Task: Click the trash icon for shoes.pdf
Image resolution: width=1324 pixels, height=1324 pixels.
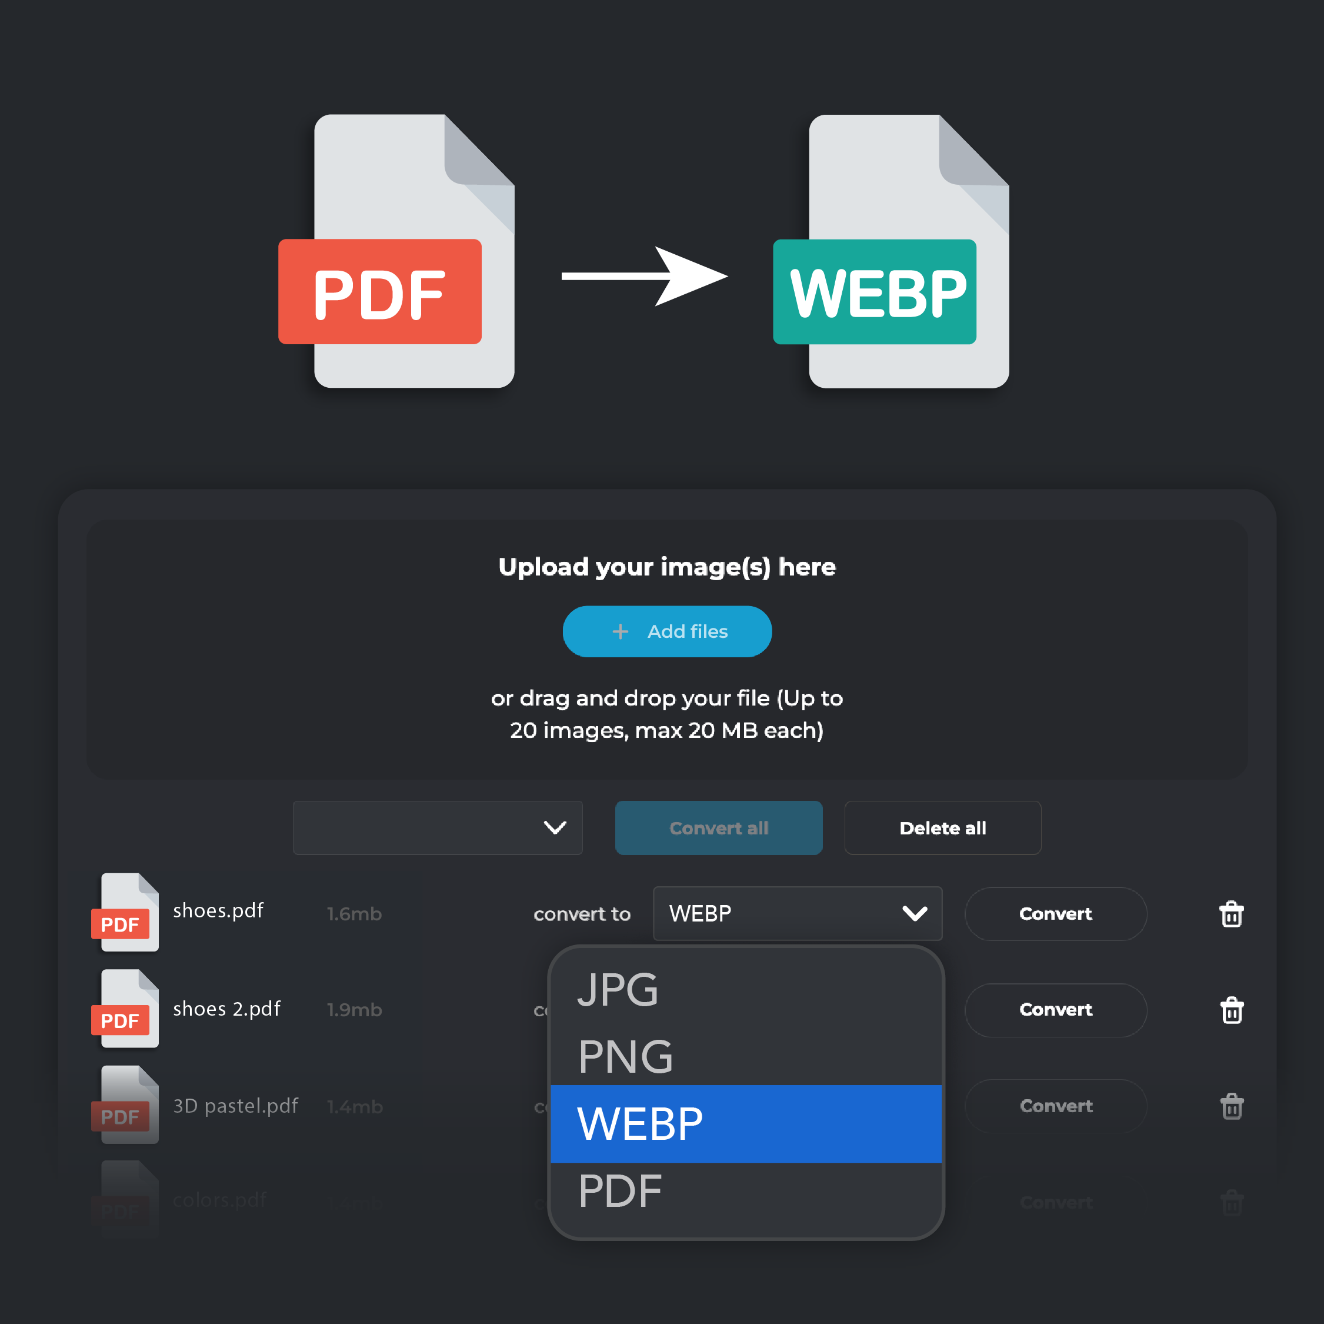Action: click(x=1232, y=914)
